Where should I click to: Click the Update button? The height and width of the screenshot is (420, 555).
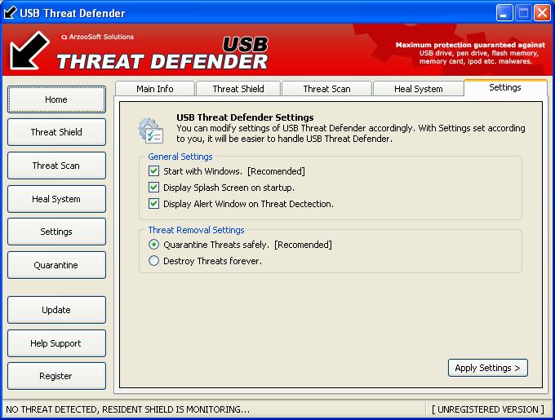click(x=56, y=310)
